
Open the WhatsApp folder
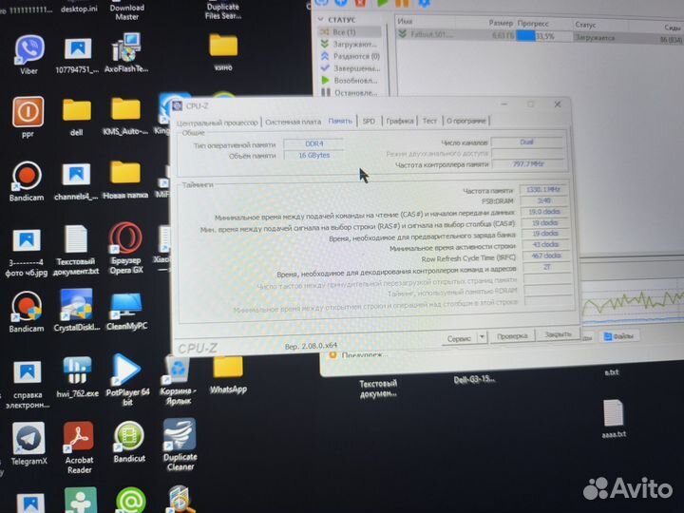(x=228, y=375)
